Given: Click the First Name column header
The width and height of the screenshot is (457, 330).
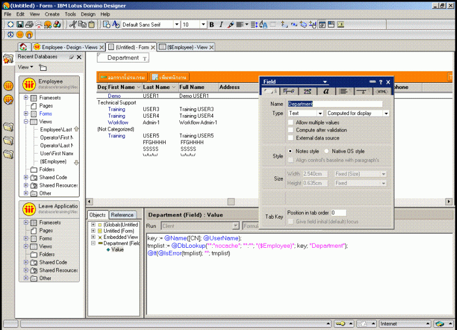Looking at the screenshot, I should tap(125, 87).
